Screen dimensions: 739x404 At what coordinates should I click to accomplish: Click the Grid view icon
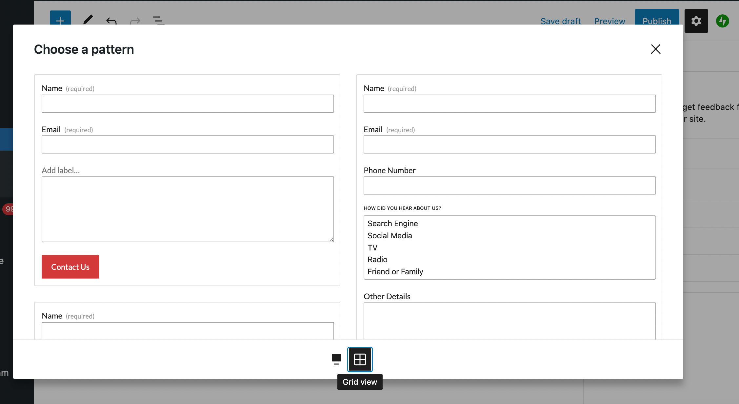(x=360, y=359)
